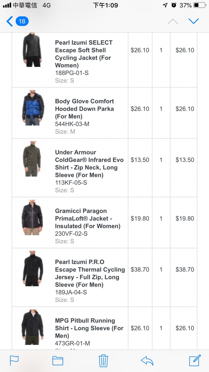Open Gramicci Paragon PrimaLoft Jacket product name
The height and width of the screenshot is (372, 209).
coord(88,218)
